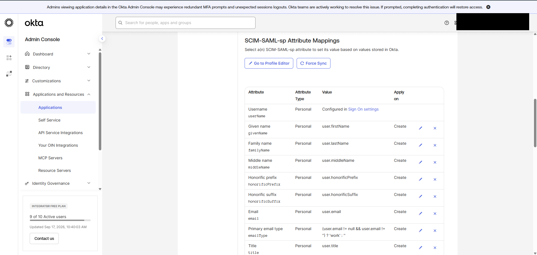Delete the Primary email type mapping

(435, 231)
